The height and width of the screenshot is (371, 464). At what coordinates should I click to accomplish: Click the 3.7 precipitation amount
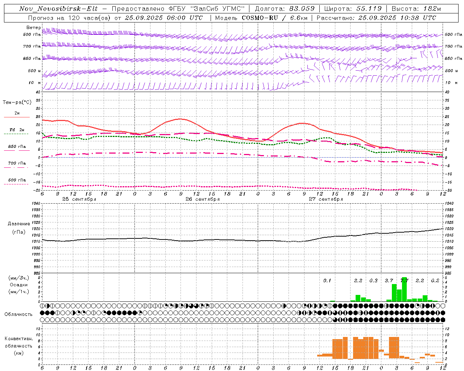tap(389, 280)
